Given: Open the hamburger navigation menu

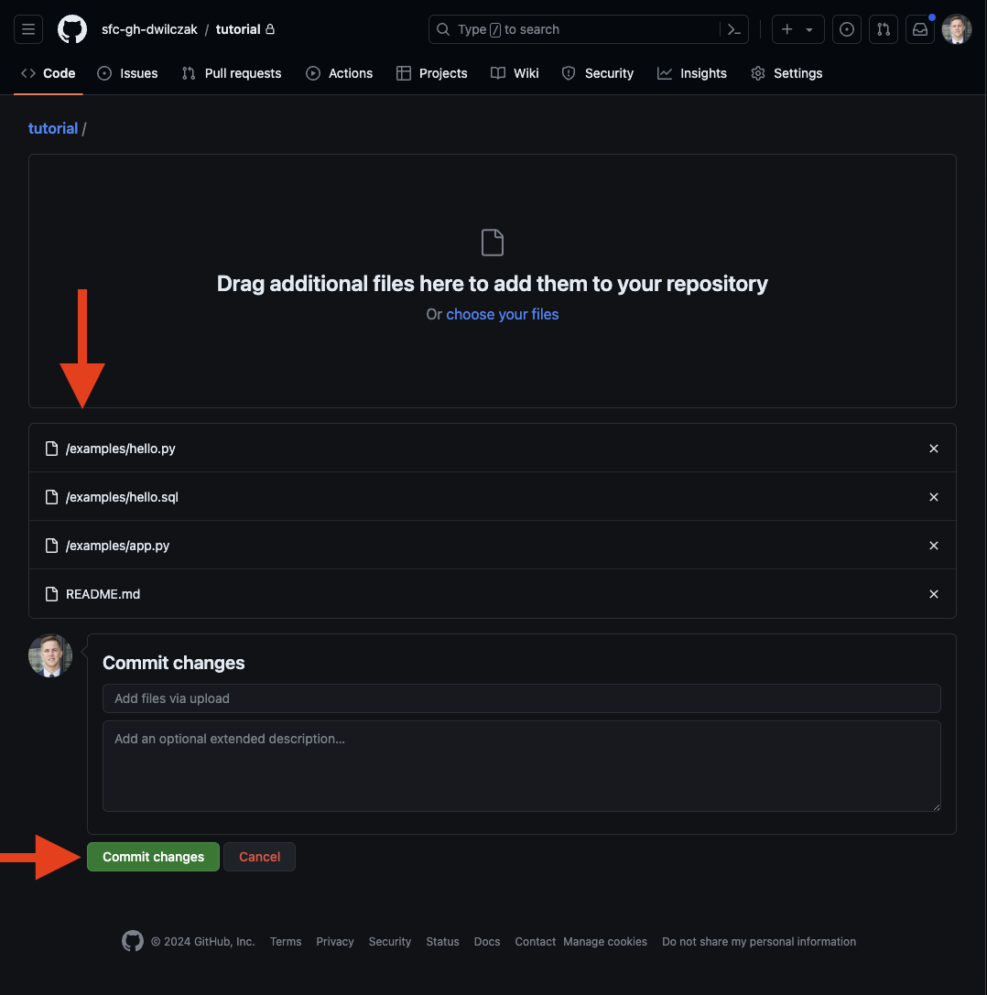Looking at the screenshot, I should tap(28, 29).
